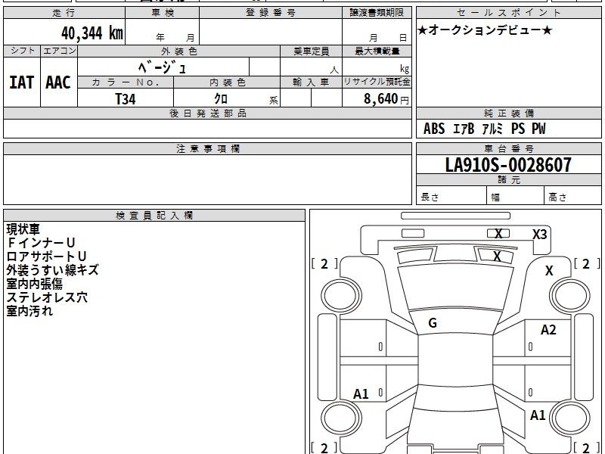This screenshot has width=605, height=454.
Task: Select the inspector note 現状車
Action: pyautogui.click(x=23, y=229)
